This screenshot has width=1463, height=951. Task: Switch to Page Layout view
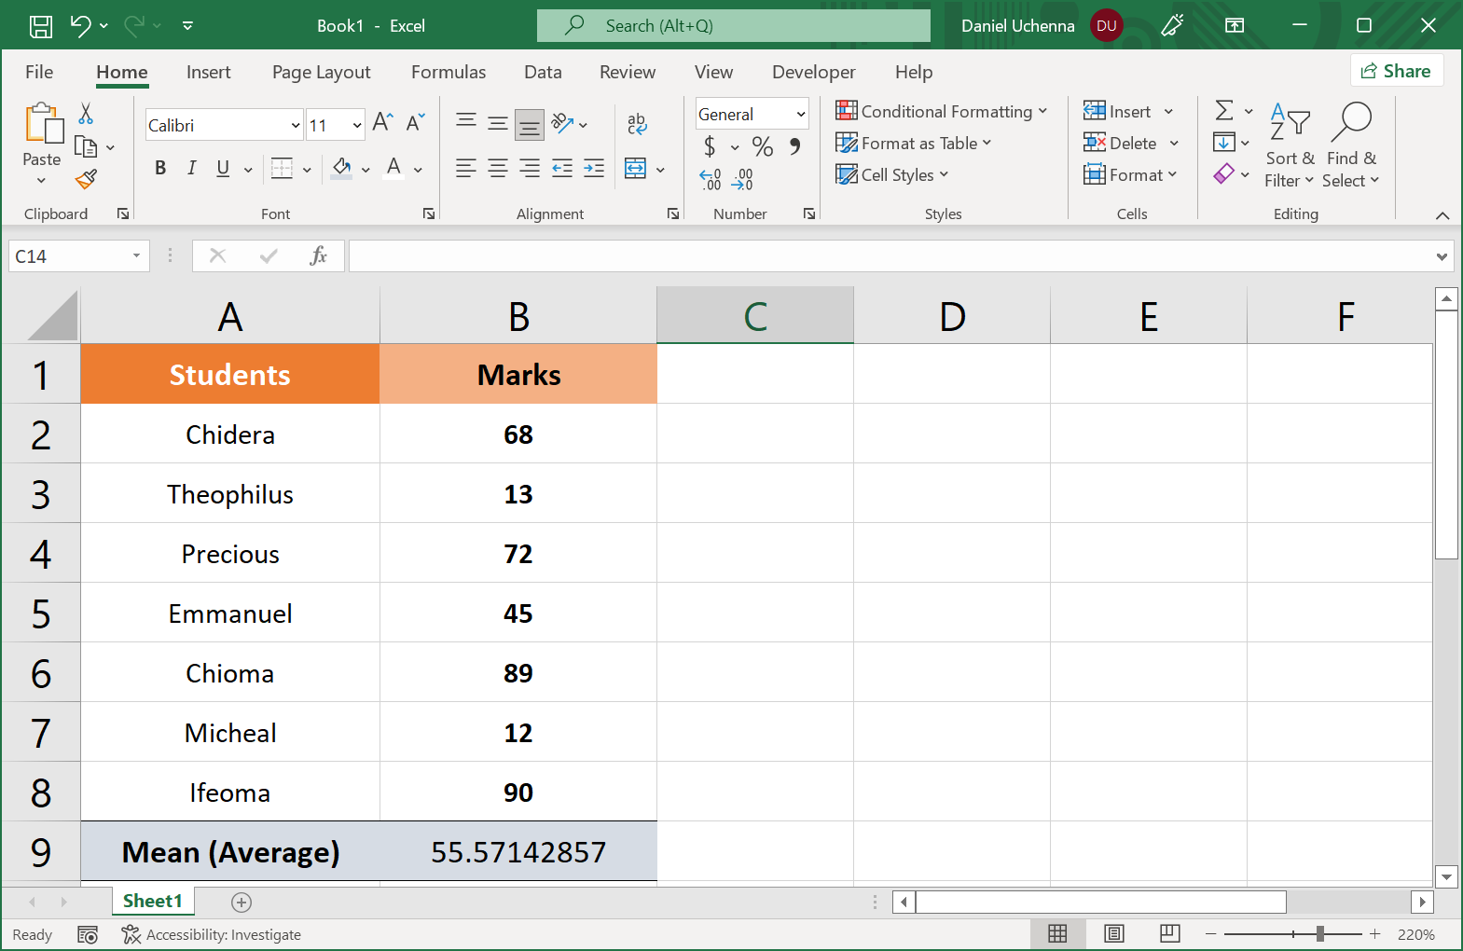(x=1113, y=933)
